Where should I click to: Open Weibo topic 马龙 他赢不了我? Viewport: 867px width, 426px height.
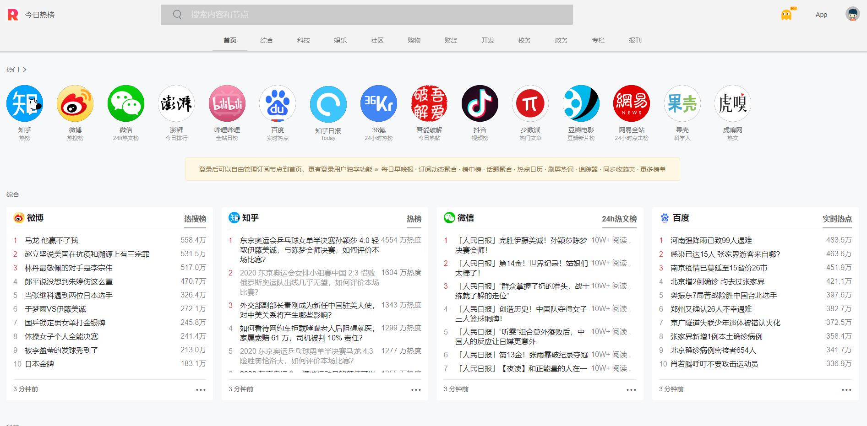(51, 240)
